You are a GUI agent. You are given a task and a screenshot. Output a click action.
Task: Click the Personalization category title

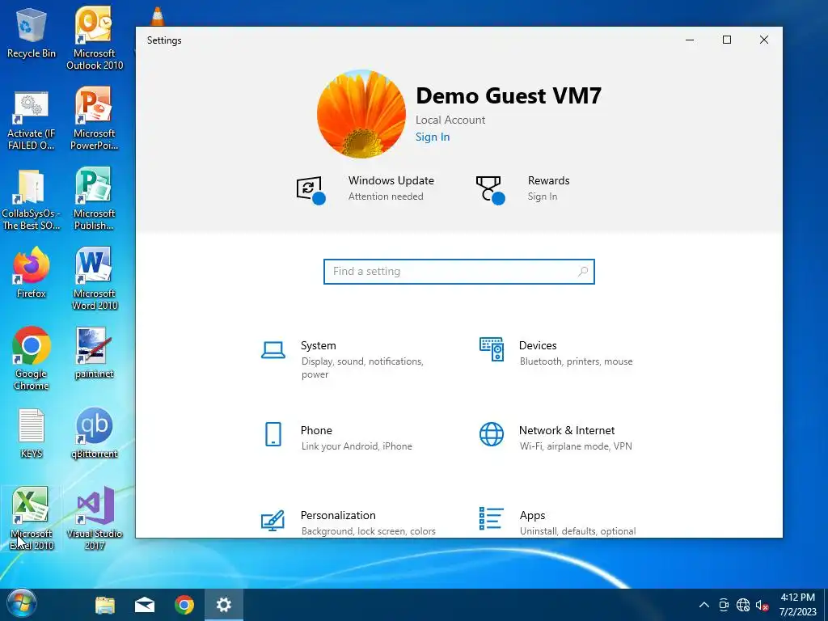338,515
